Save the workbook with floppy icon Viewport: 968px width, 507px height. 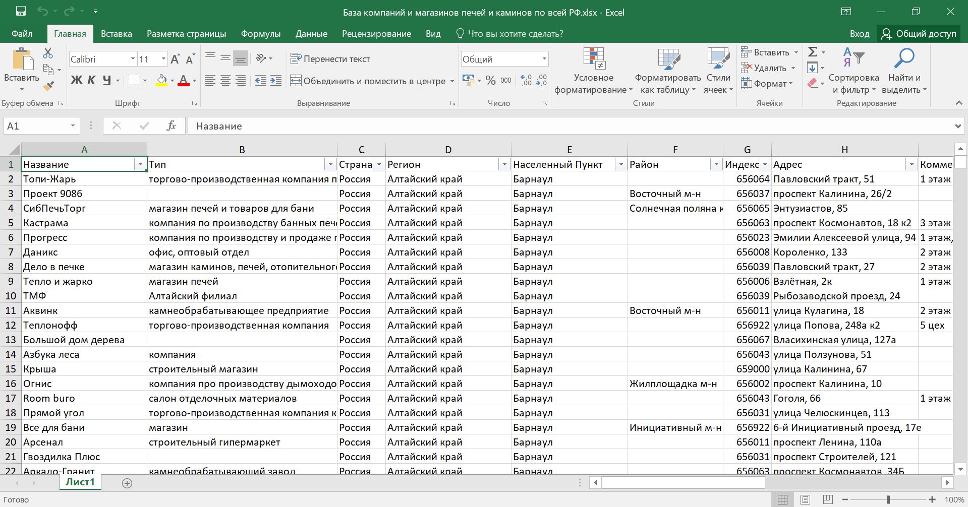click(x=21, y=12)
